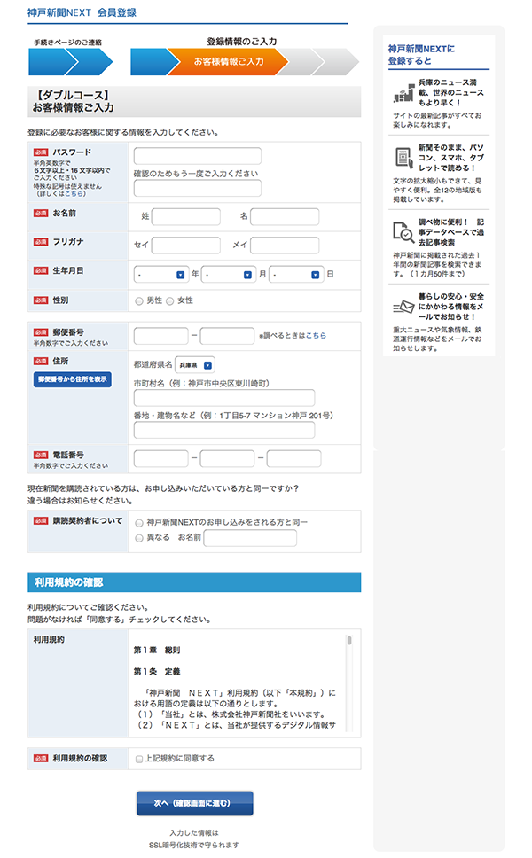Focus the password confirmation input field
The height and width of the screenshot is (858, 532).
click(x=197, y=188)
